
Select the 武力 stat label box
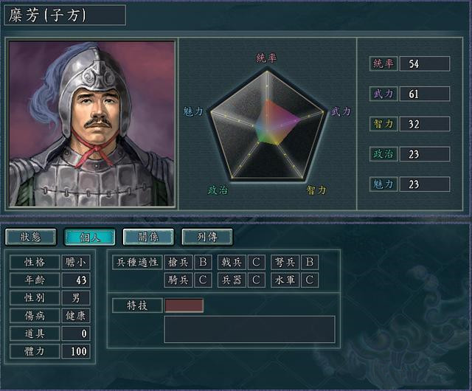[x=383, y=94]
